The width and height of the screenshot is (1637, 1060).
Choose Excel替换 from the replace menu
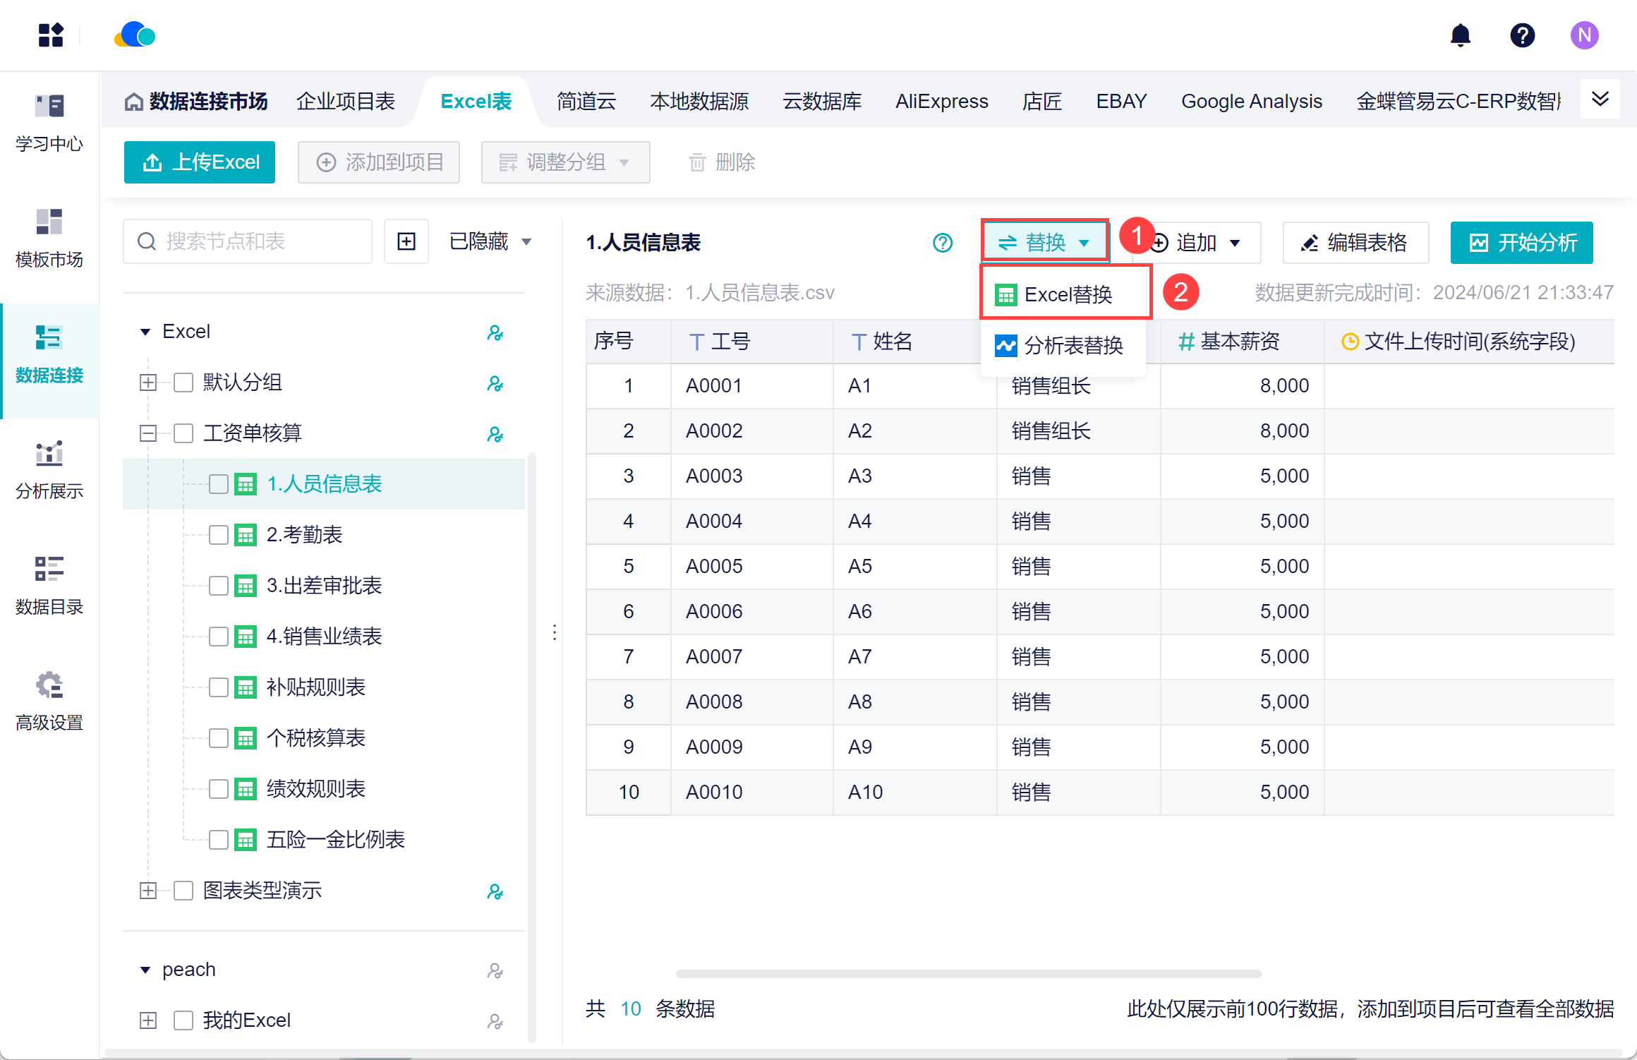1066,294
